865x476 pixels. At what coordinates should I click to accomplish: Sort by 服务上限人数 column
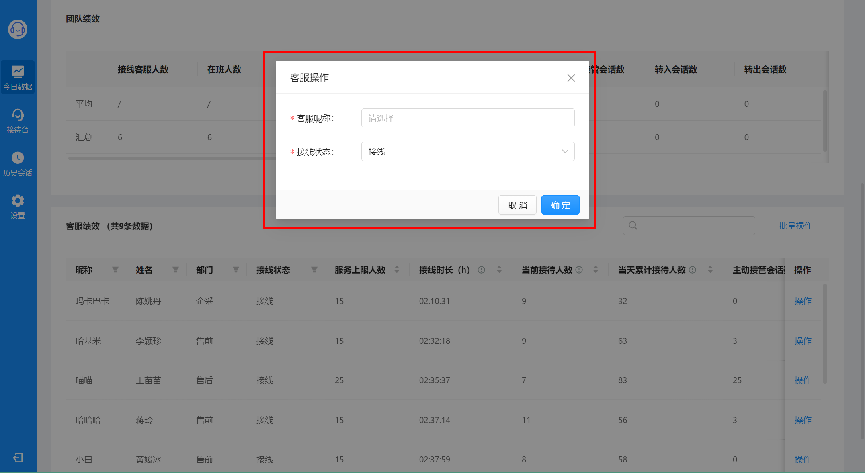(397, 270)
